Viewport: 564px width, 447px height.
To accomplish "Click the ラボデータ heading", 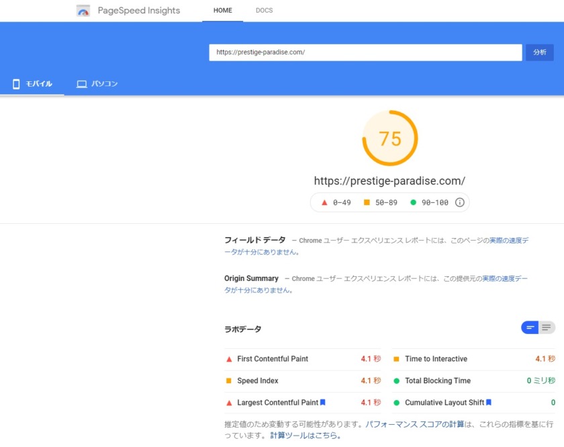I will click(243, 329).
